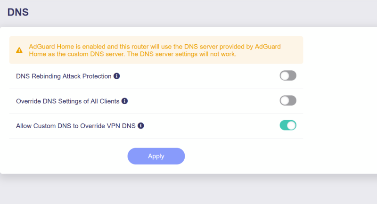Click the Allow Custom DNS to Override VPN DNS label
This screenshot has height=204, width=377.
point(75,126)
